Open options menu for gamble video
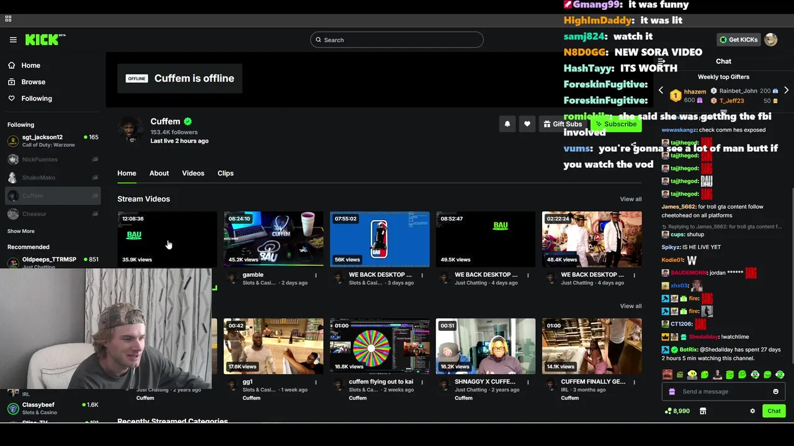This screenshot has width=794, height=446. point(316,275)
